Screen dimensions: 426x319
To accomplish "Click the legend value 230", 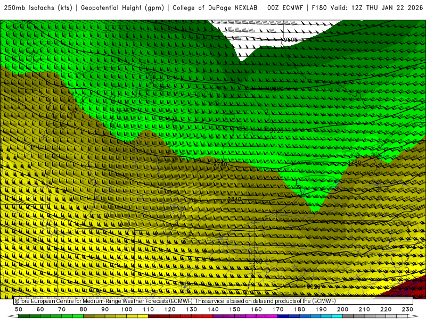I will coord(407,309).
